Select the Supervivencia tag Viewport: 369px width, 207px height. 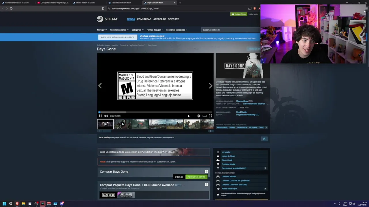(242, 127)
